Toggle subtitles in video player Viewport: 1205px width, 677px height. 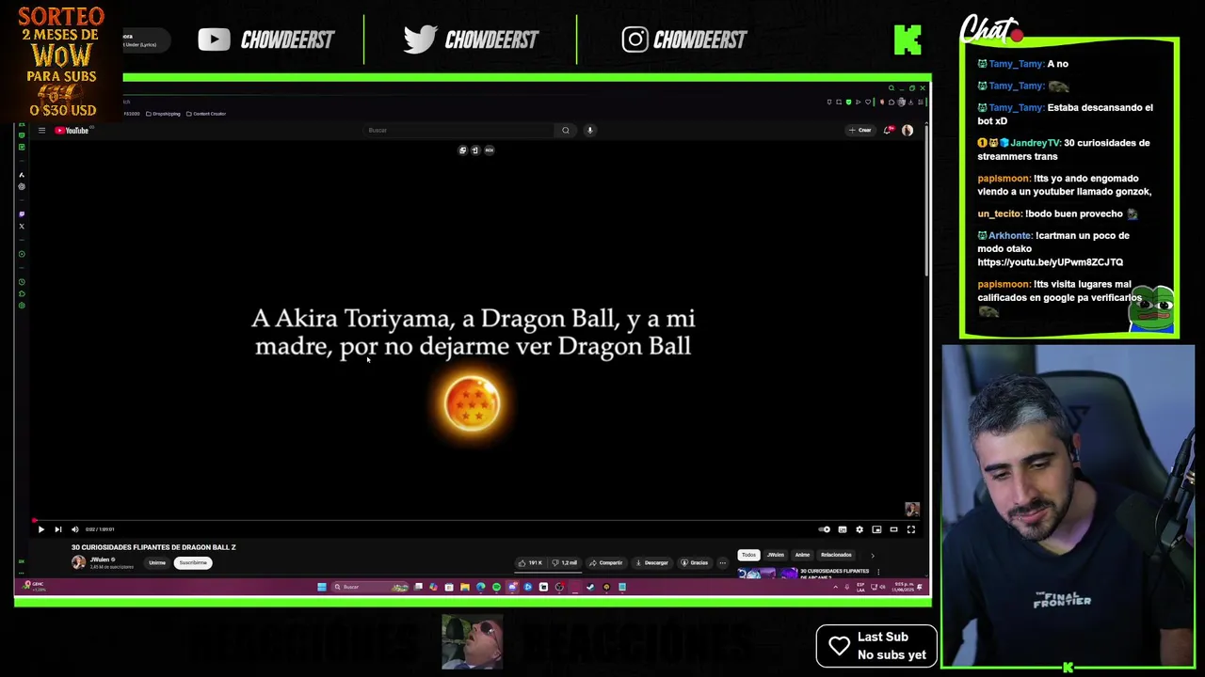pos(842,529)
